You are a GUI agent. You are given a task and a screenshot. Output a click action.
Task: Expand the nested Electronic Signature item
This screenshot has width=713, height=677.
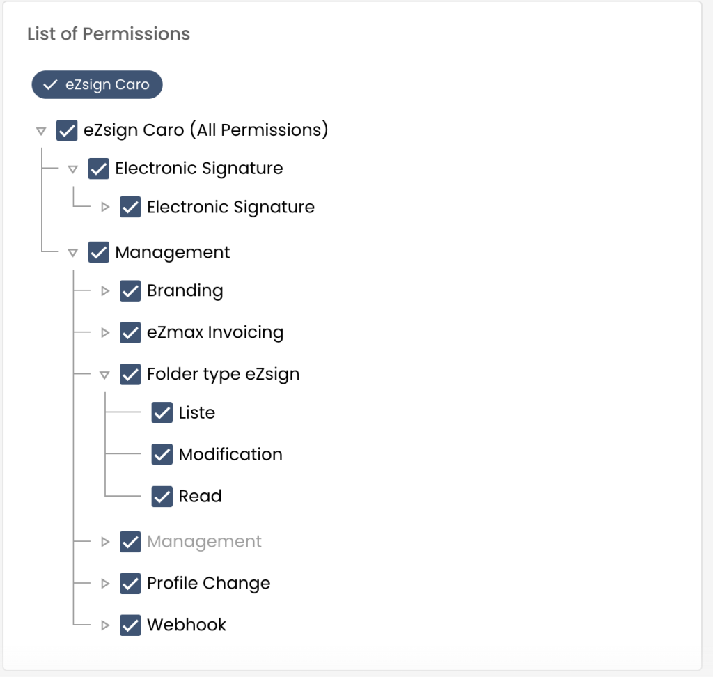(x=105, y=207)
